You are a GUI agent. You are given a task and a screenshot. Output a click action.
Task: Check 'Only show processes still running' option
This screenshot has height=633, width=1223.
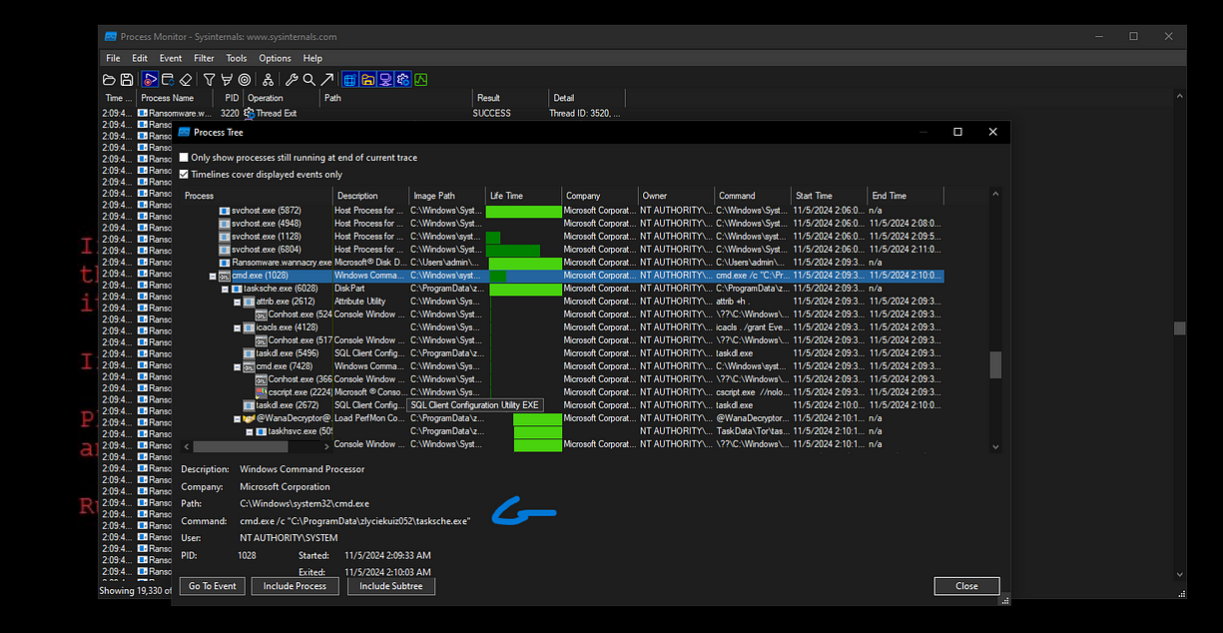(184, 157)
